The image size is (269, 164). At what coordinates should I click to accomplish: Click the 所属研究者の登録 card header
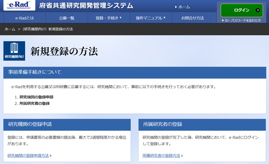(162, 124)
